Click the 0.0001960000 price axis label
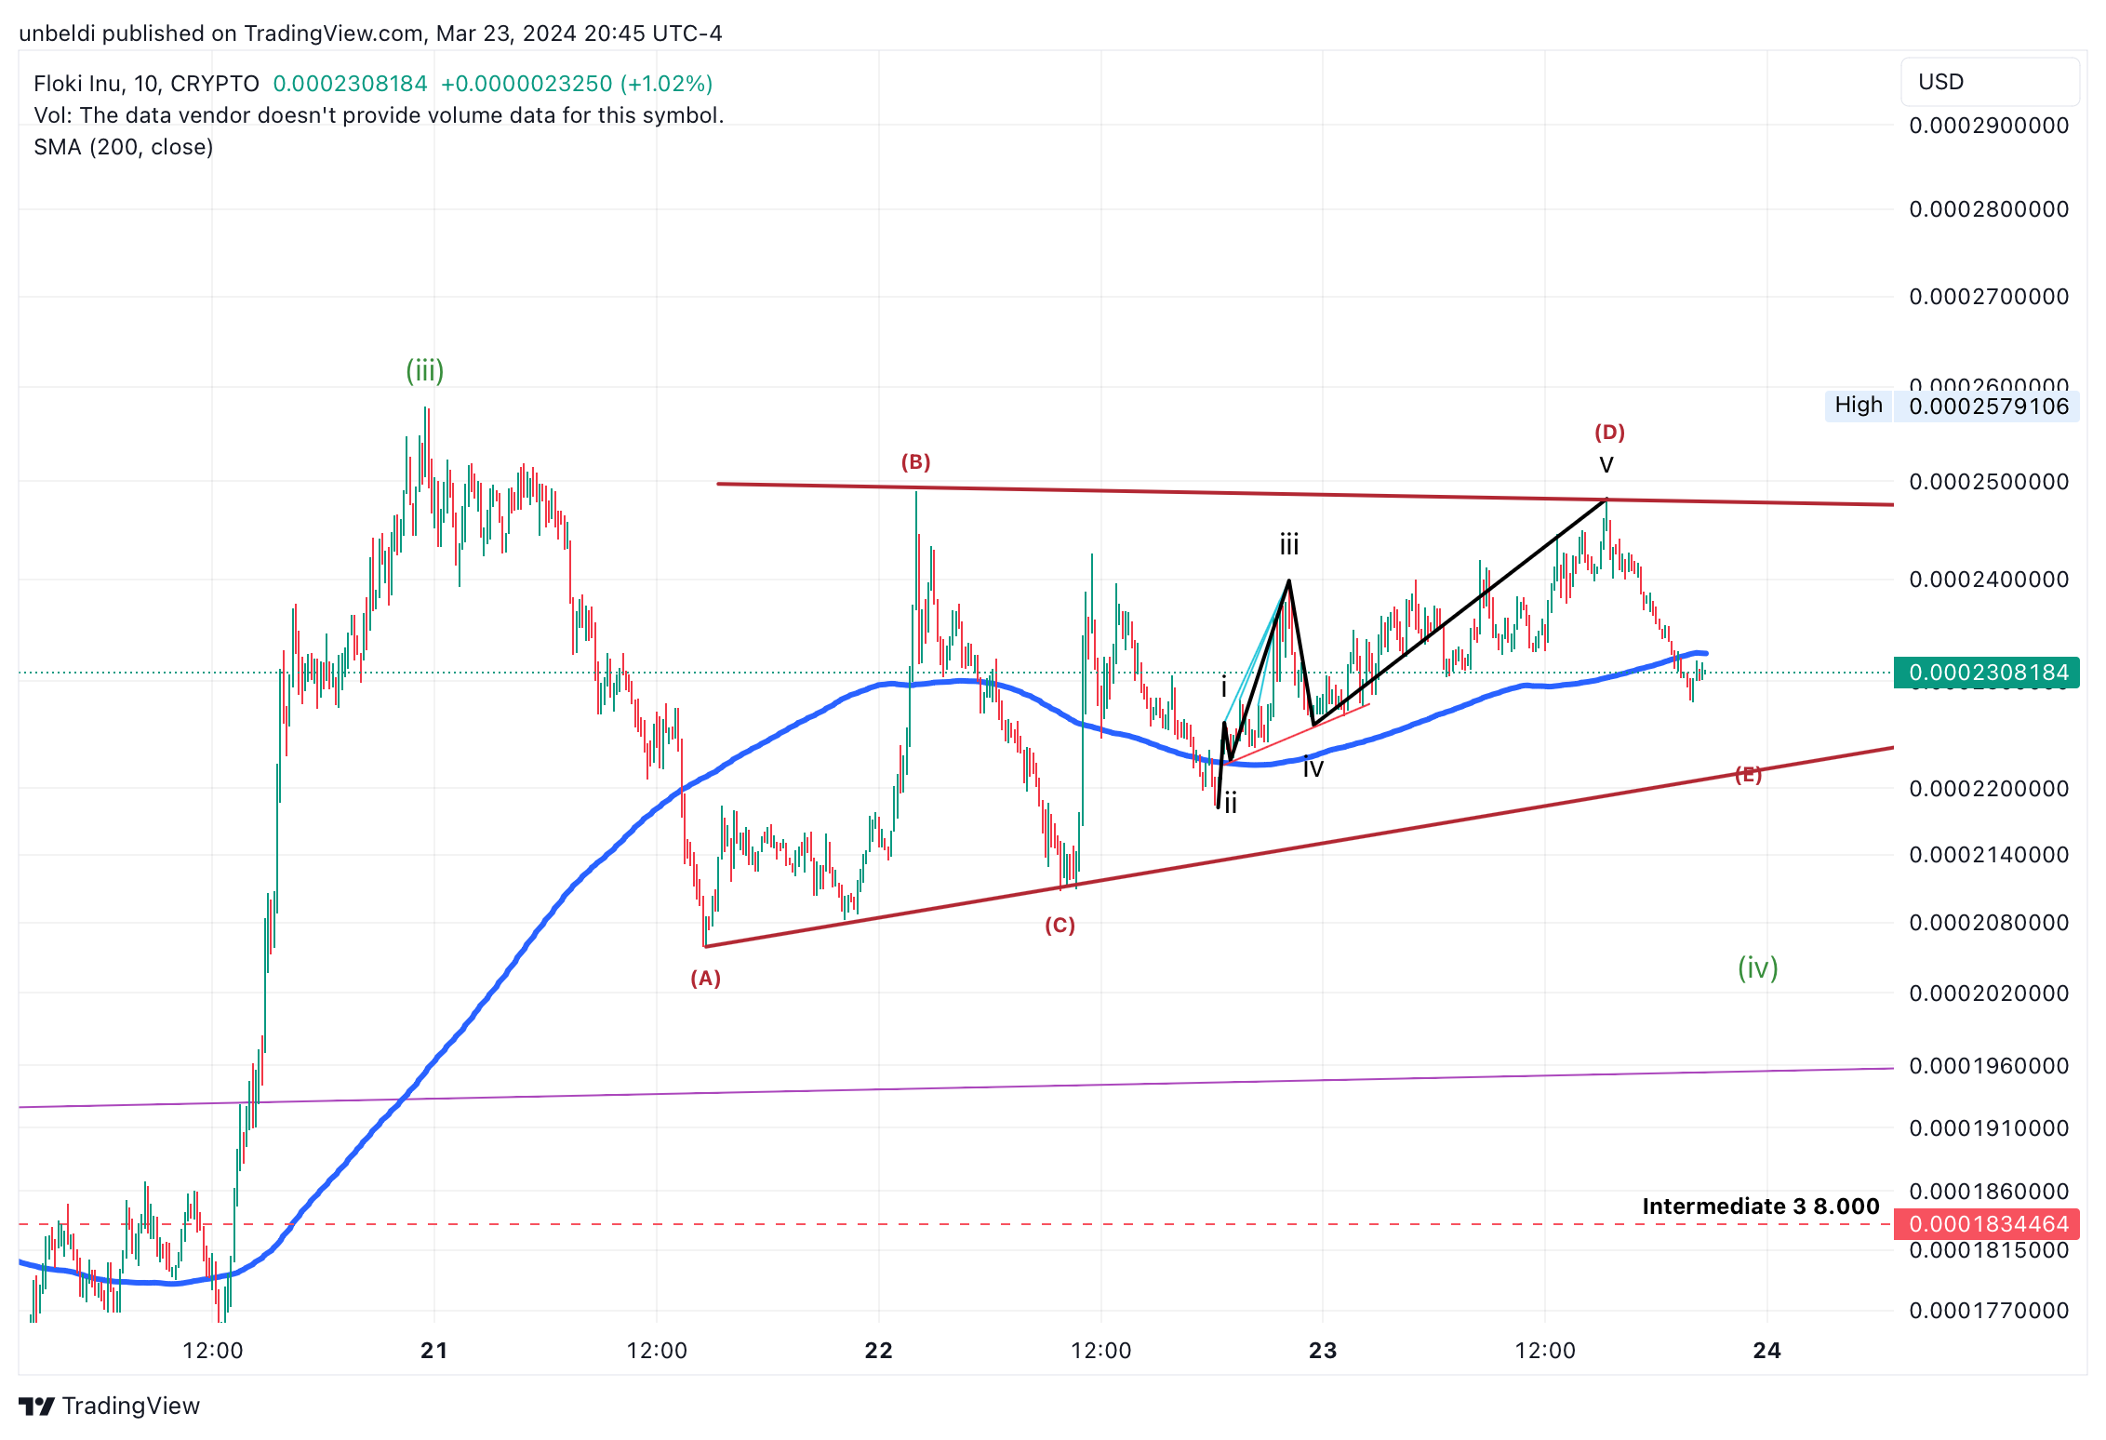 [x=1989, y=1066]
